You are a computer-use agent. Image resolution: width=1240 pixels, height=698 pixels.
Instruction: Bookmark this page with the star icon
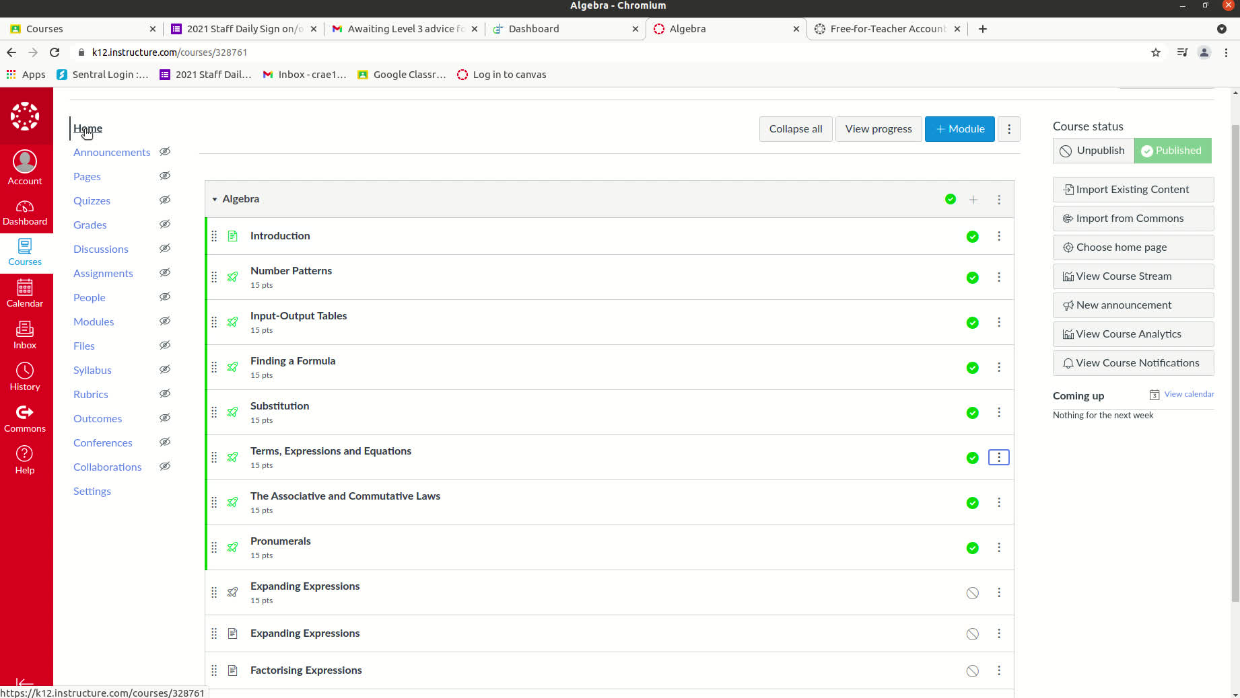click(1156, 52)
